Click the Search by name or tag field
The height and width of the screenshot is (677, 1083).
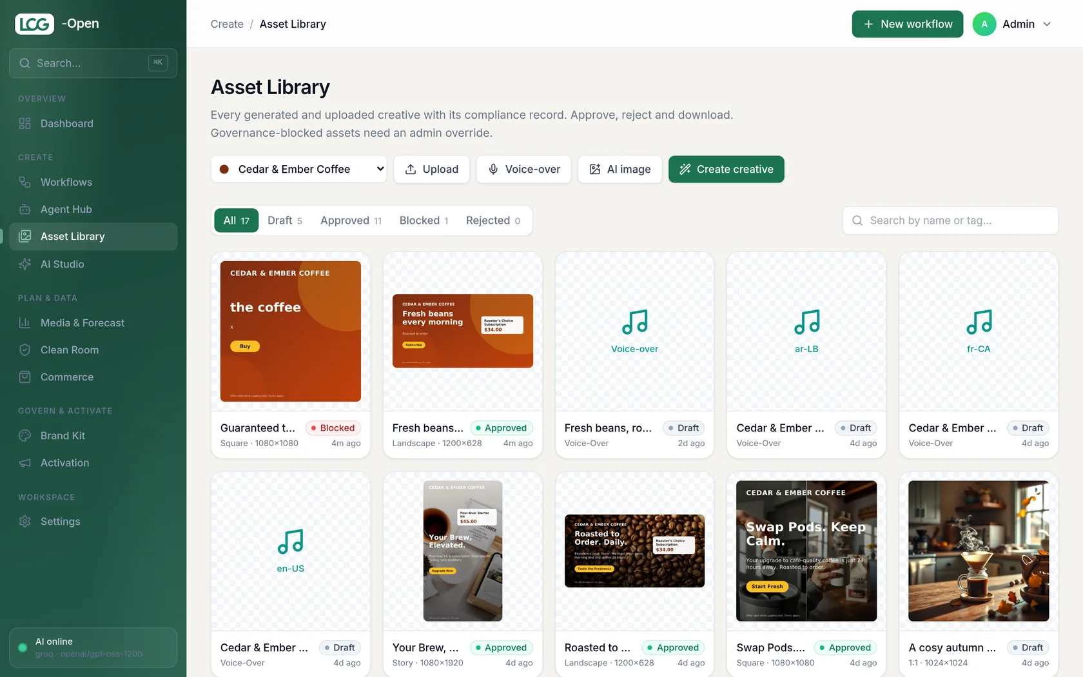(950, 221)
